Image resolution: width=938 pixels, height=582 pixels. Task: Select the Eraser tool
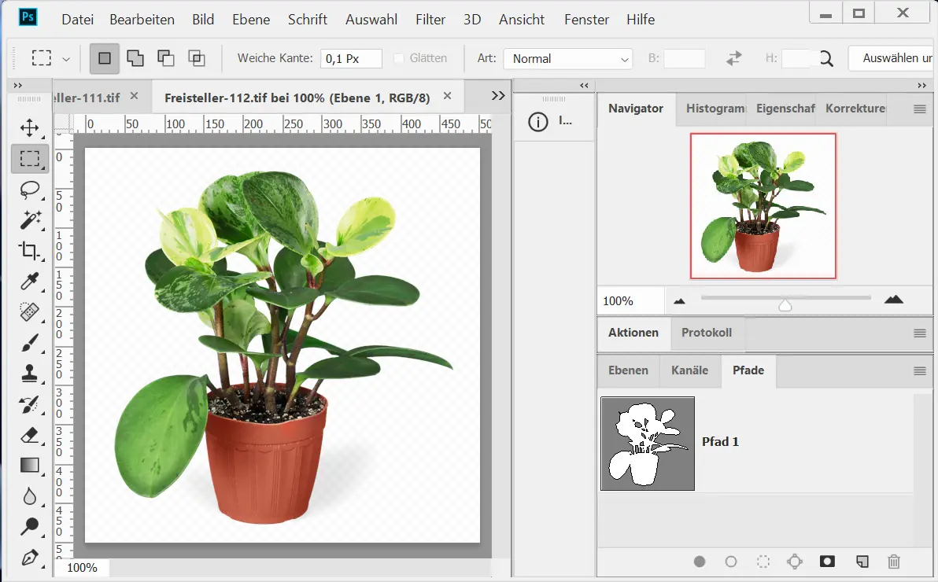click(30, 435)
